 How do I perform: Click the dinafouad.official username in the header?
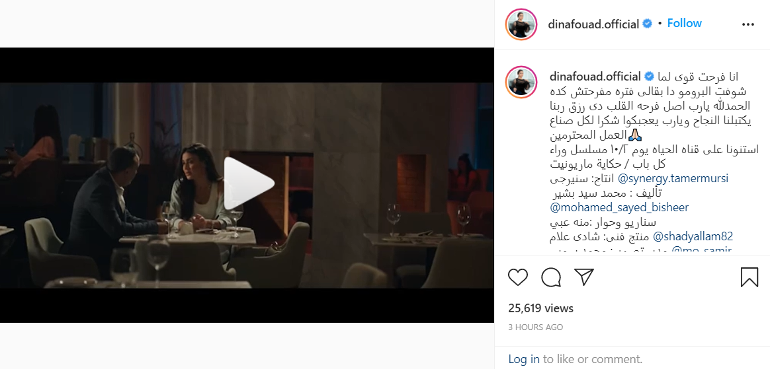tap(593, 24)
